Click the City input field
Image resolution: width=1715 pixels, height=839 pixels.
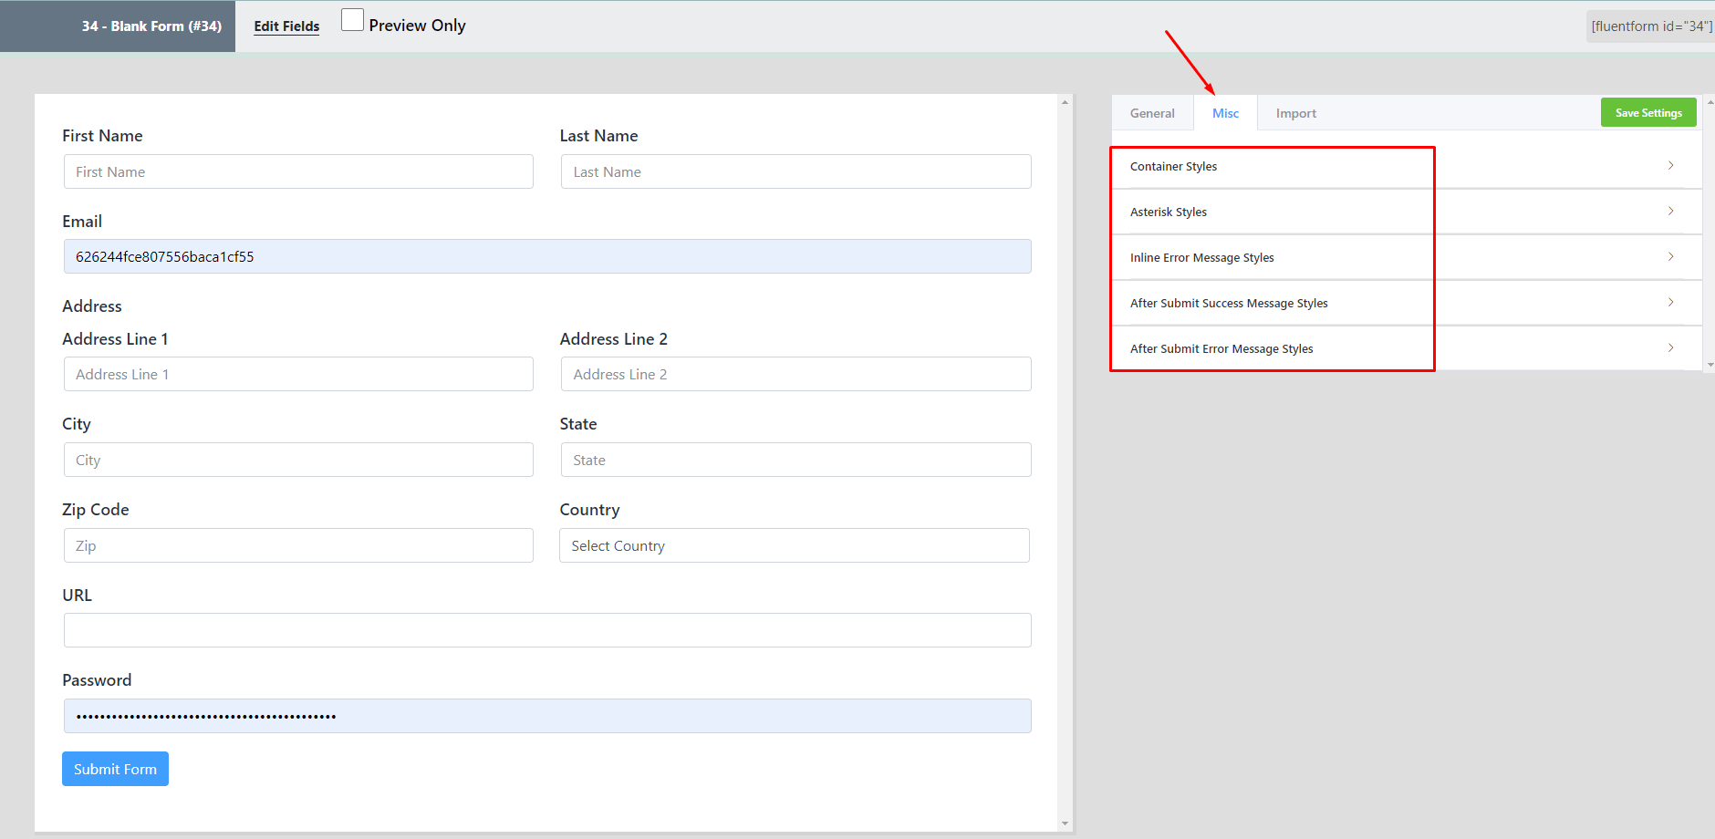tap(298, 460)
